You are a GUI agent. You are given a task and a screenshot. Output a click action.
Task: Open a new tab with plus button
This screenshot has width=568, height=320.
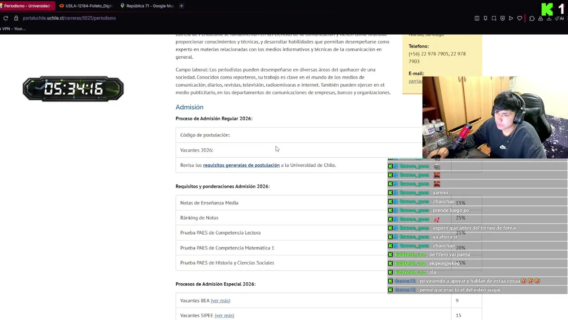pyautogui.click(x=181, y=6)
